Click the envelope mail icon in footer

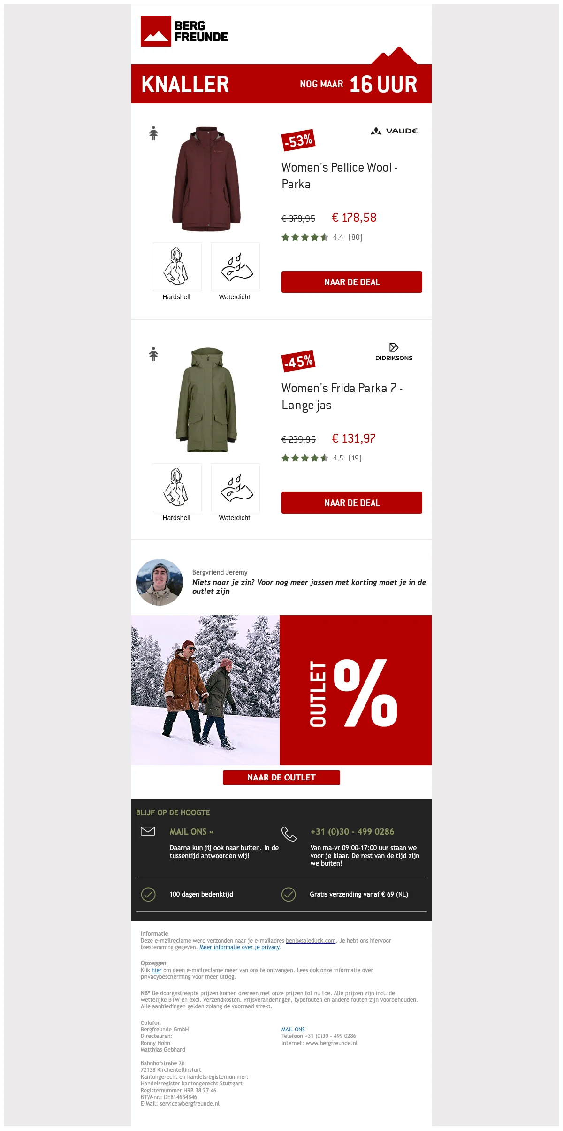(148, 831)
